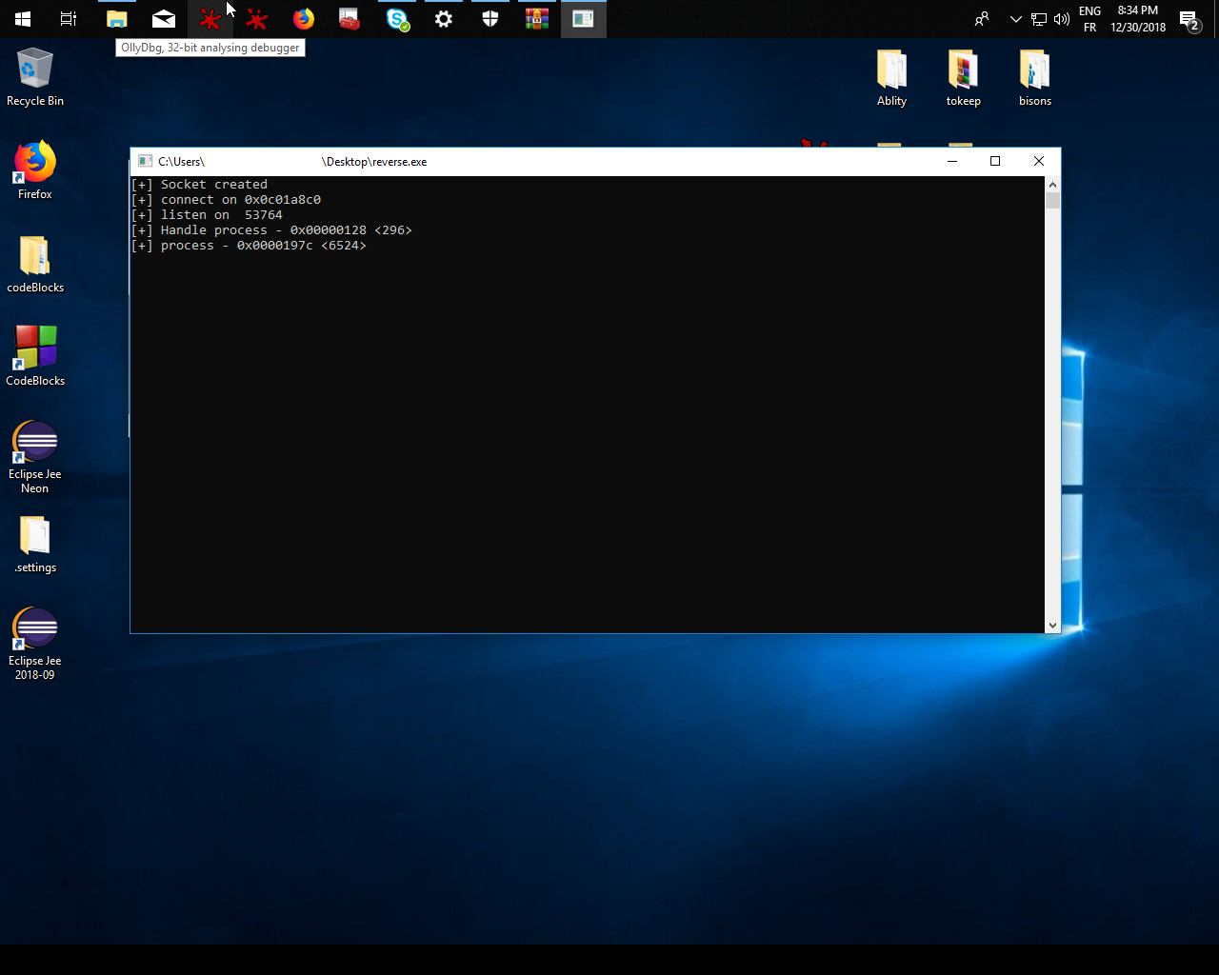Click the WinRAR icon in the taskbar
Image resolution: width=1219 pixels, height=975 pixels.
pos(537,19)
